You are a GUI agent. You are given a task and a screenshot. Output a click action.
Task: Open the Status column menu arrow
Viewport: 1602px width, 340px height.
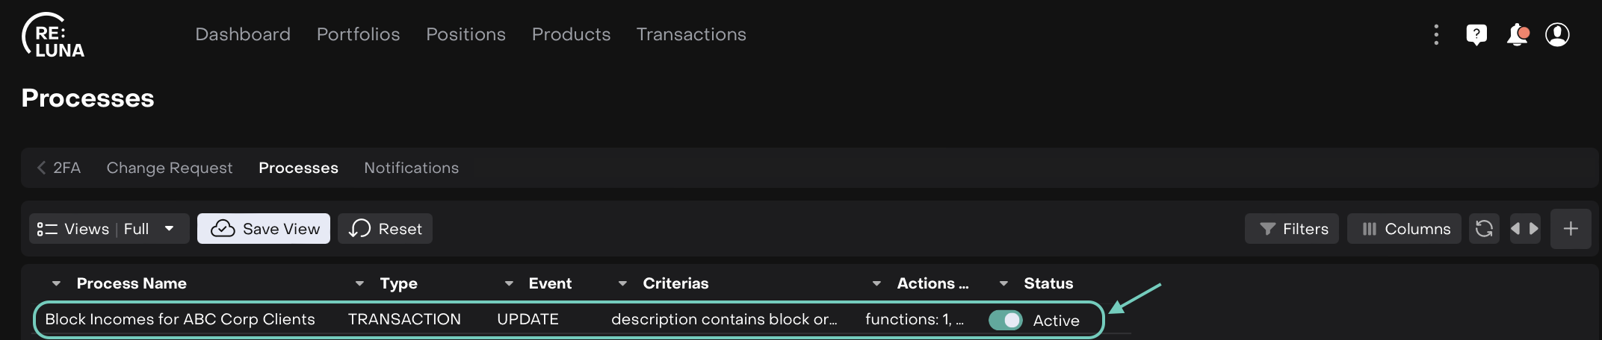coord(1003,283)
